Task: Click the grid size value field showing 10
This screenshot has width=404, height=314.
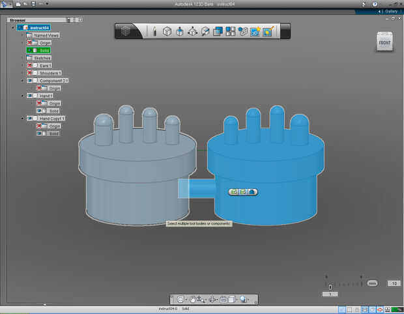Action: [x=394, y=283]
